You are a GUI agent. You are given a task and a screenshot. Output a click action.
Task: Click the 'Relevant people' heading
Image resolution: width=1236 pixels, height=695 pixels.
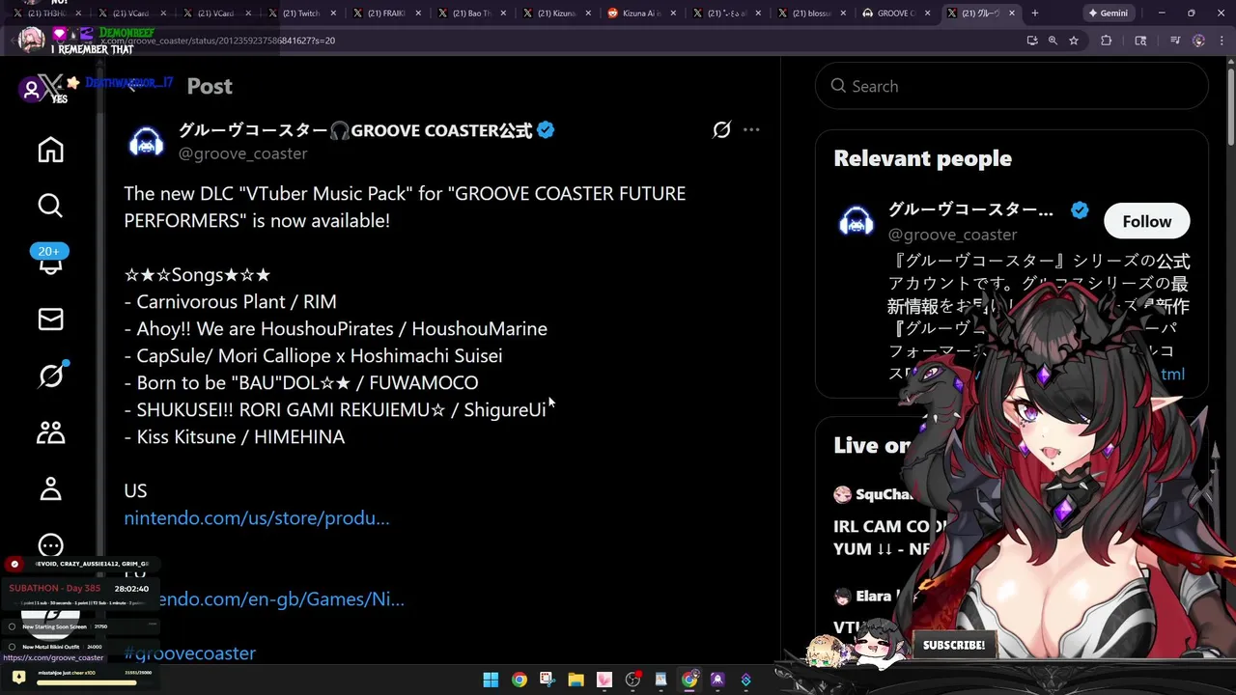(922, 158)
